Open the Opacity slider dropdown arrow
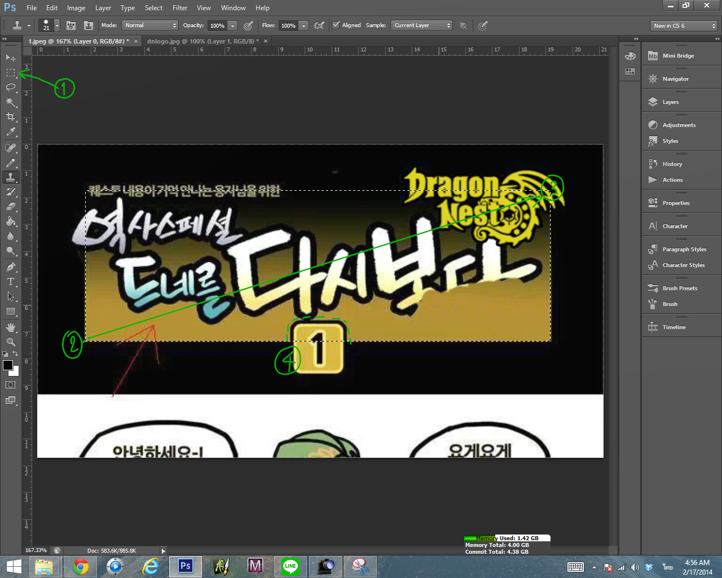The image size is (722, 578). click(232, 25)
